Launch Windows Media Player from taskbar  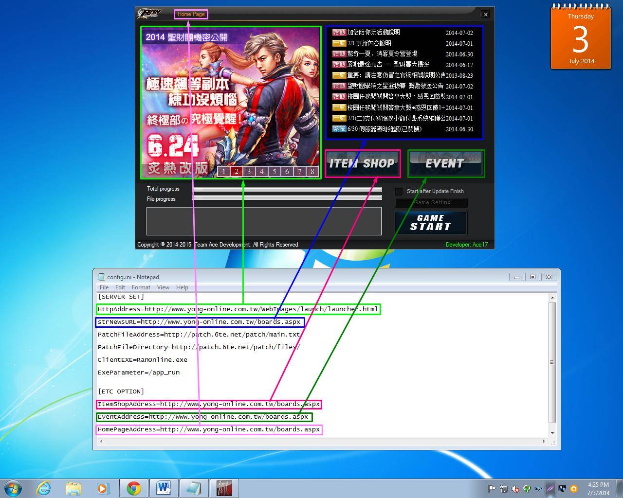pos(103,488)
